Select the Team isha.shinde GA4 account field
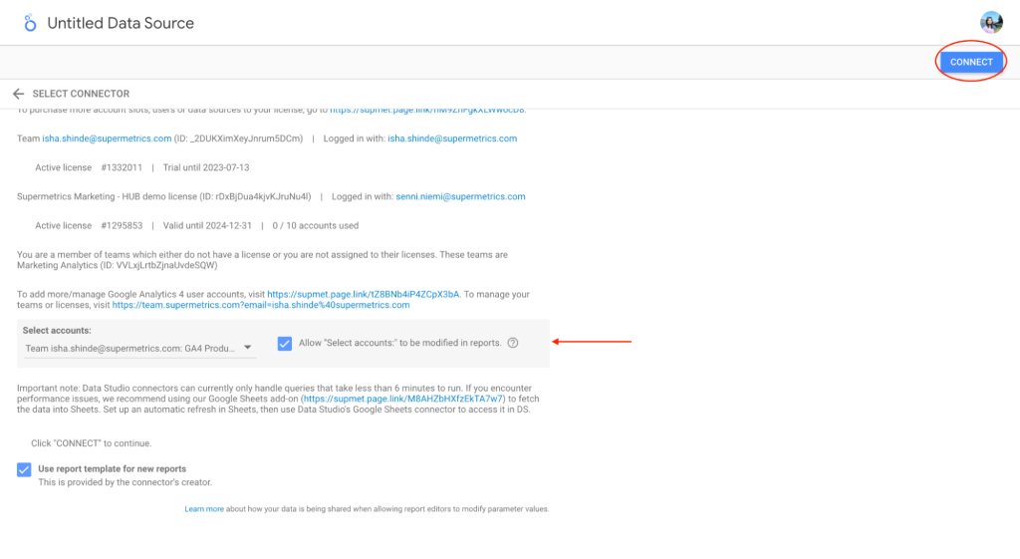Image resolution: width=1020 pixels, height=559 pixels. click(138, 348)
